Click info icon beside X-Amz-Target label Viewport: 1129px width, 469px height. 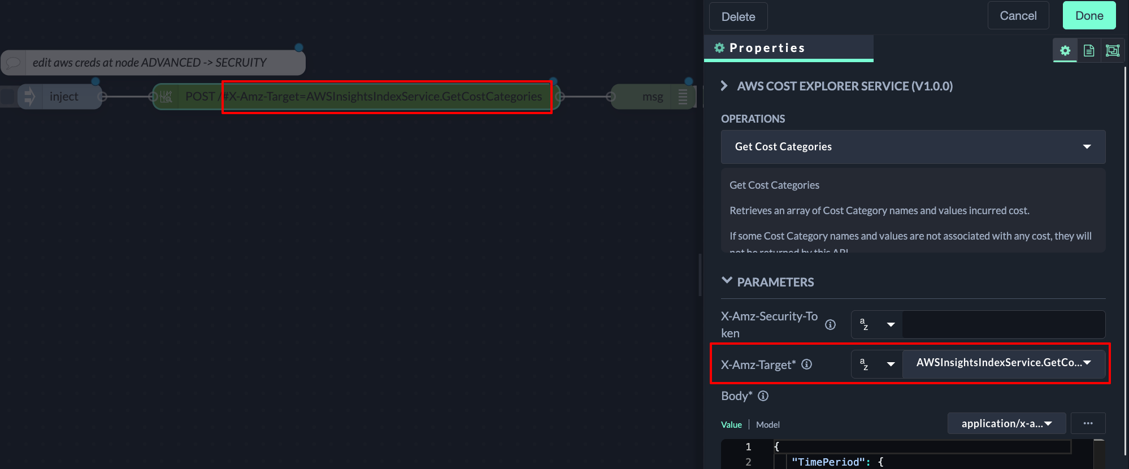pos(807,364)
